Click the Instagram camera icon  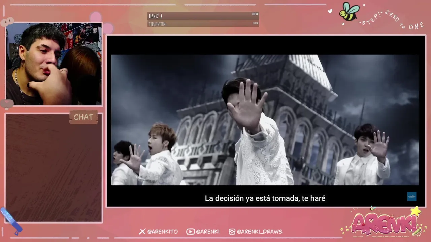tap(232, 231)
